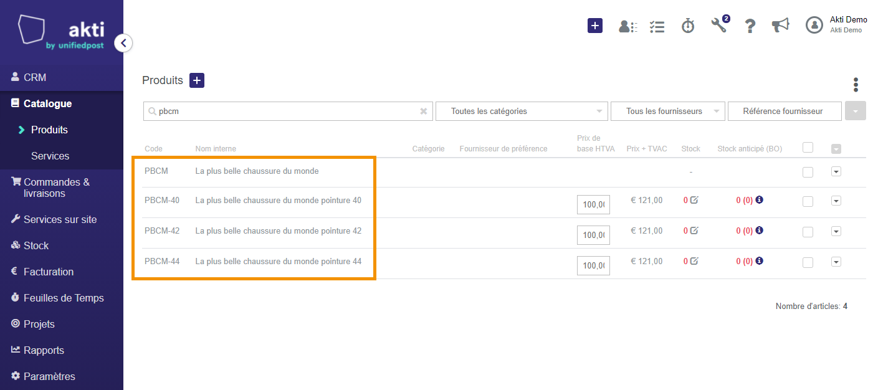Click the Fournisseur de préférence column header
Viewport: 873px width, 390px height.
tap(503, 149)
